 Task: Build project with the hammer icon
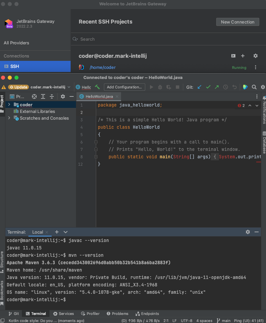97,87
